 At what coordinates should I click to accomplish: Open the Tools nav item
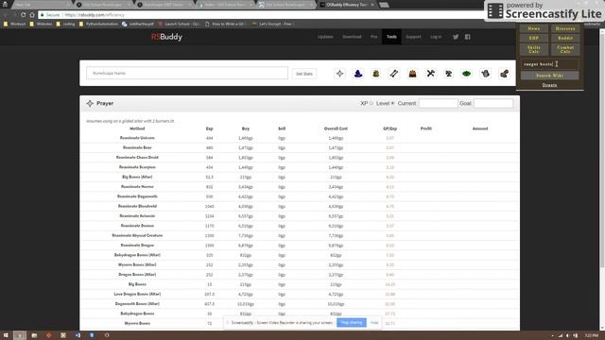coord(391,37)
